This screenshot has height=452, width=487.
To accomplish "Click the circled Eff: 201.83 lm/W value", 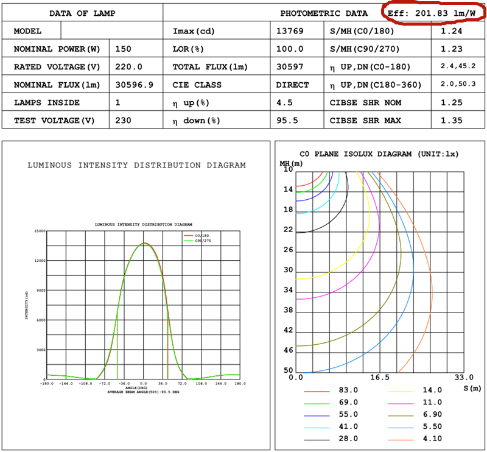I will point(431,13).
